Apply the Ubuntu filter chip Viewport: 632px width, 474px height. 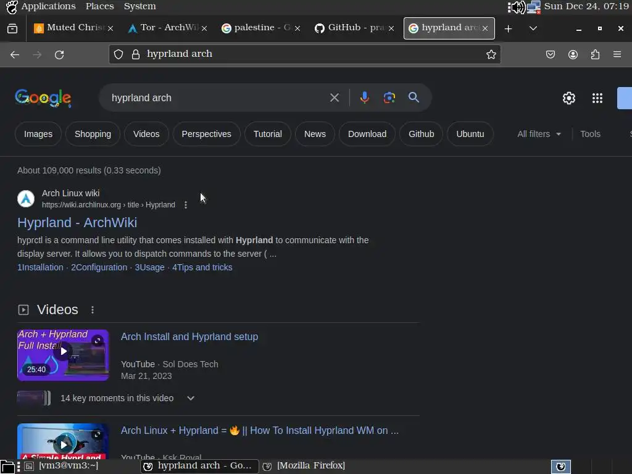point(470,134)
